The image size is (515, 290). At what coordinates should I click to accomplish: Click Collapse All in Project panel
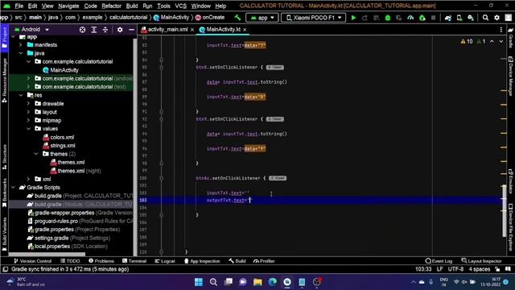click(105, 30)
